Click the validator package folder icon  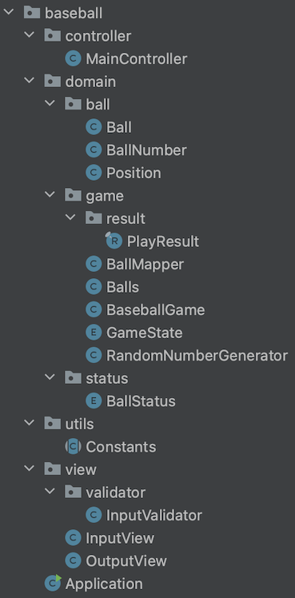74,492
